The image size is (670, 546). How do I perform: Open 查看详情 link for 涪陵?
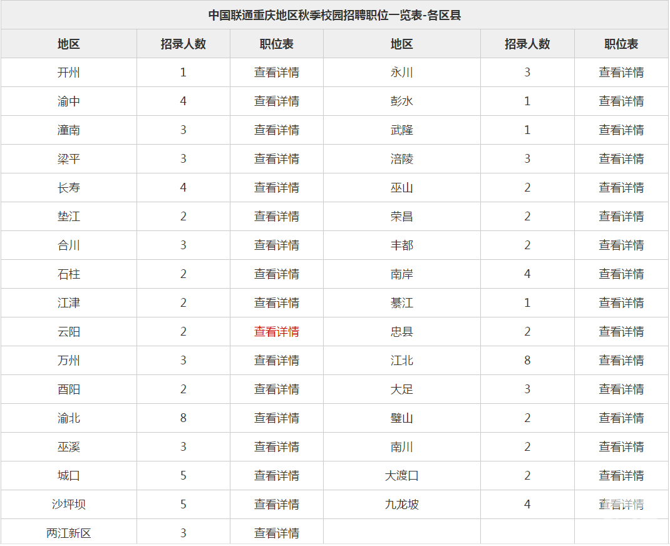click(621, 159)
